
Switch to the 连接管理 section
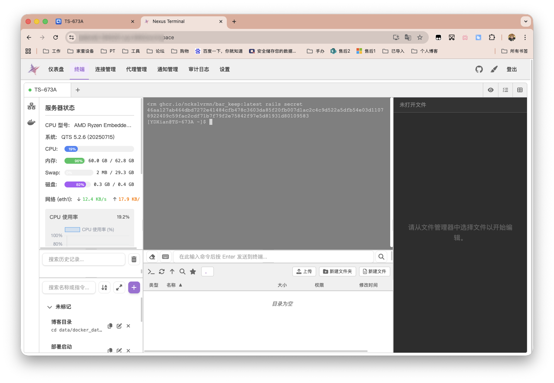[105, 69]
